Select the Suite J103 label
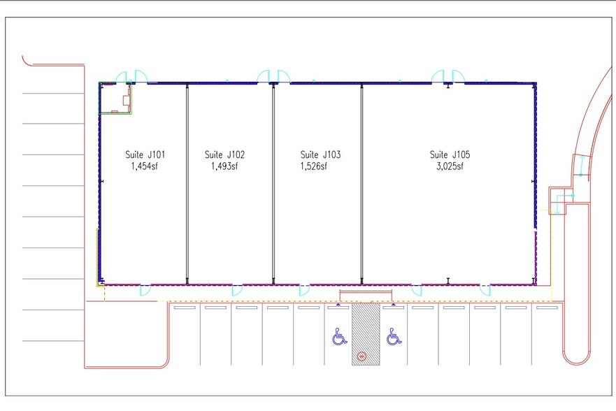 click(x=320, y=154)
